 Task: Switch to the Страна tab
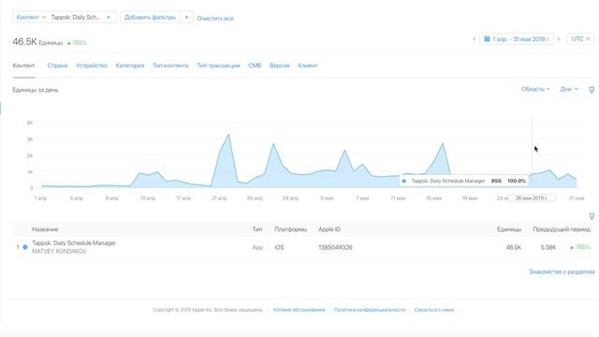57,66
